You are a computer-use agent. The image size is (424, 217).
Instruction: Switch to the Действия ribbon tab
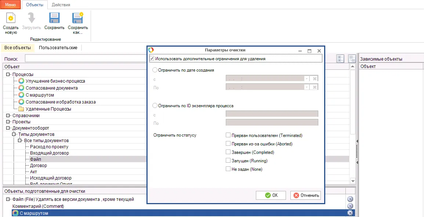(x=61, y=5)
